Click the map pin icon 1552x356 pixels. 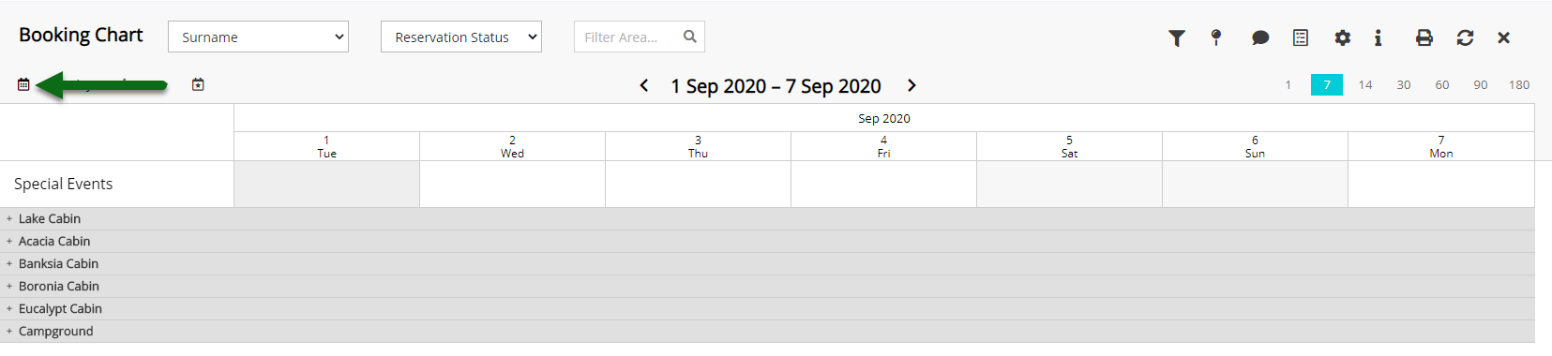pos(1216,37)
